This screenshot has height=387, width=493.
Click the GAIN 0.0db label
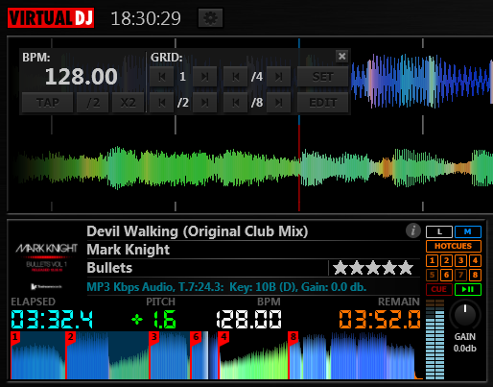pos(465,343)
